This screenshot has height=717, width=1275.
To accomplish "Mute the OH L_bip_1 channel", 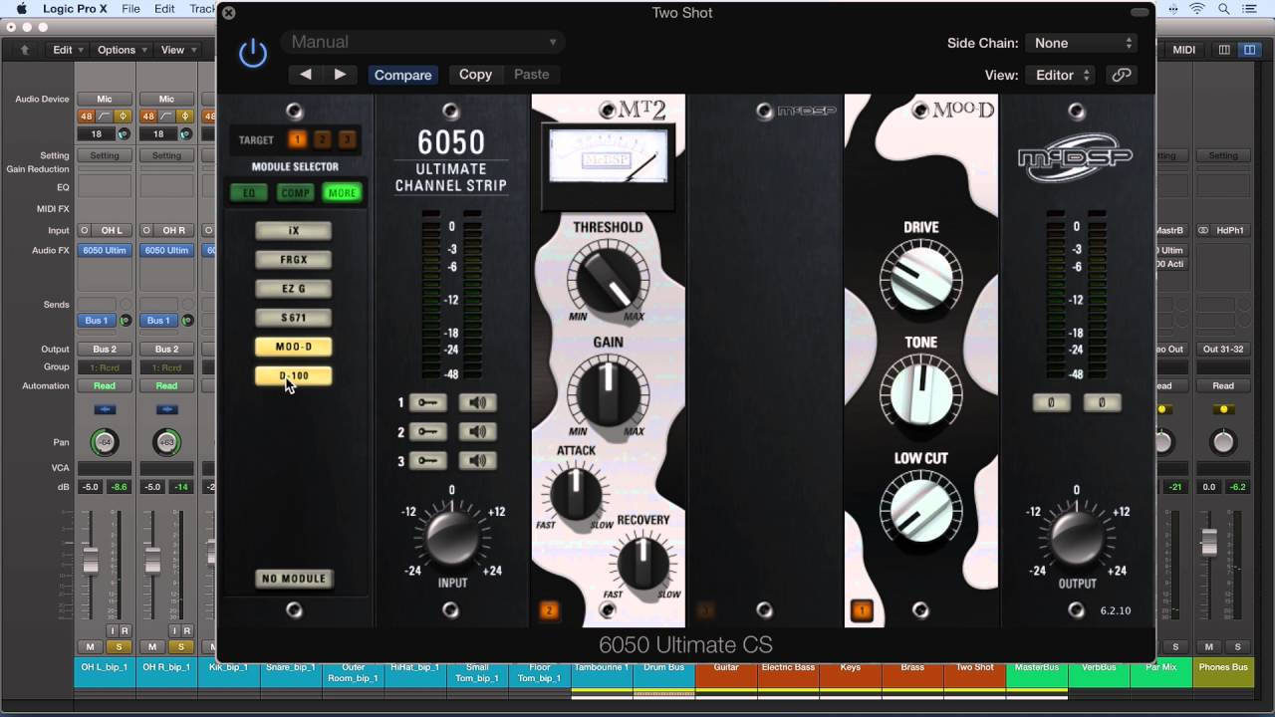I will [x=91, y=647].
